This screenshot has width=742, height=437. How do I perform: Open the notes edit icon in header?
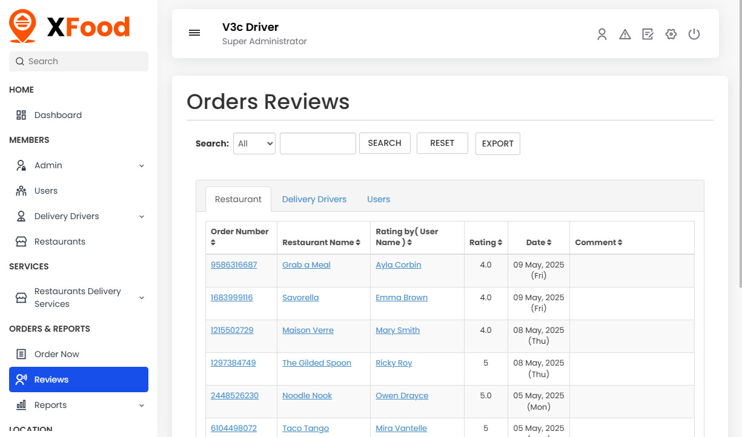pyautogui.click(x=648, y=34)
